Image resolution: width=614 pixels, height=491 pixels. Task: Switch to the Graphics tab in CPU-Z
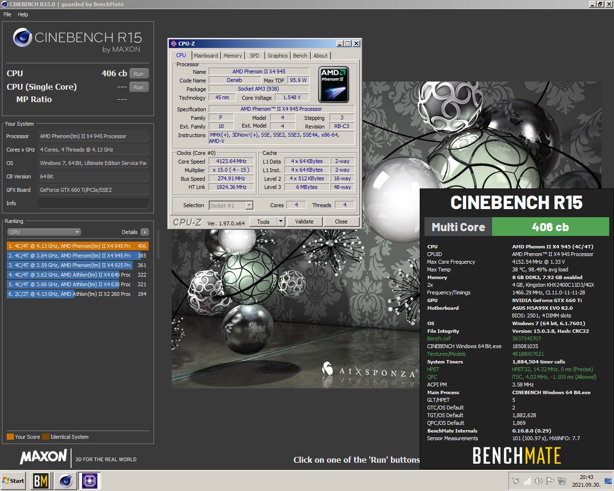[x=278, y=56]
